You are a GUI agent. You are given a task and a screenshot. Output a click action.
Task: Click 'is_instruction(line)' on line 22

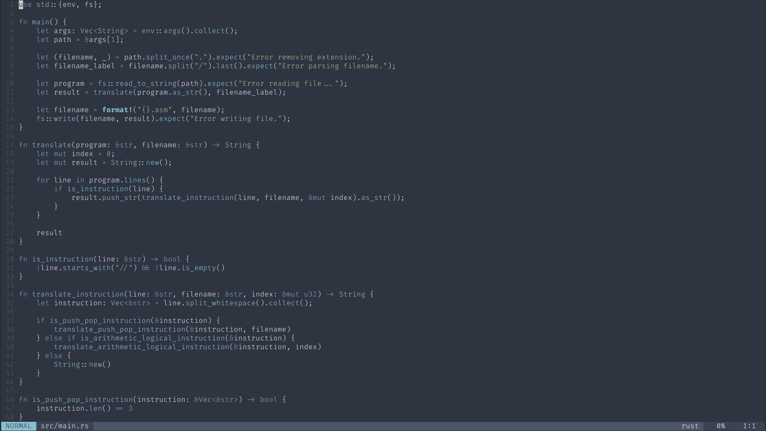tap(111, 189)
